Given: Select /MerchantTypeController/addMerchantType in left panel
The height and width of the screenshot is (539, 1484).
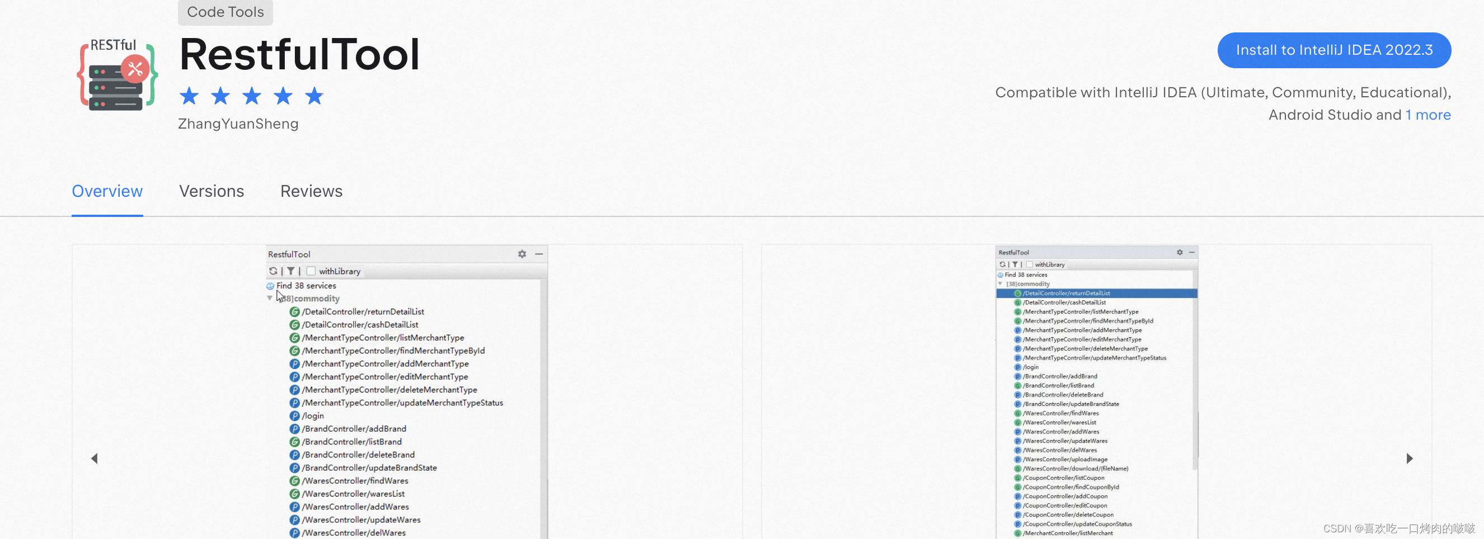Looking at the screenshot, I should (386, 363).
